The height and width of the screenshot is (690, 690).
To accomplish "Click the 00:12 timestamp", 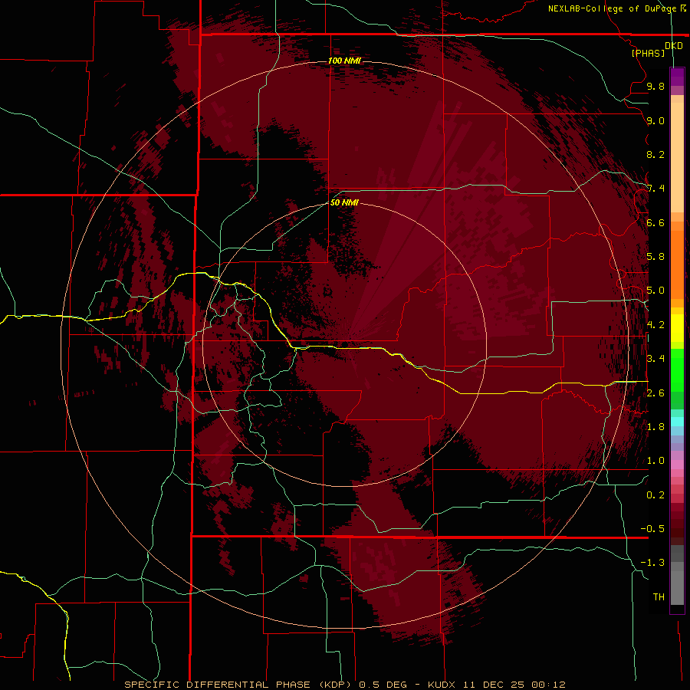I will coord(548,685).
